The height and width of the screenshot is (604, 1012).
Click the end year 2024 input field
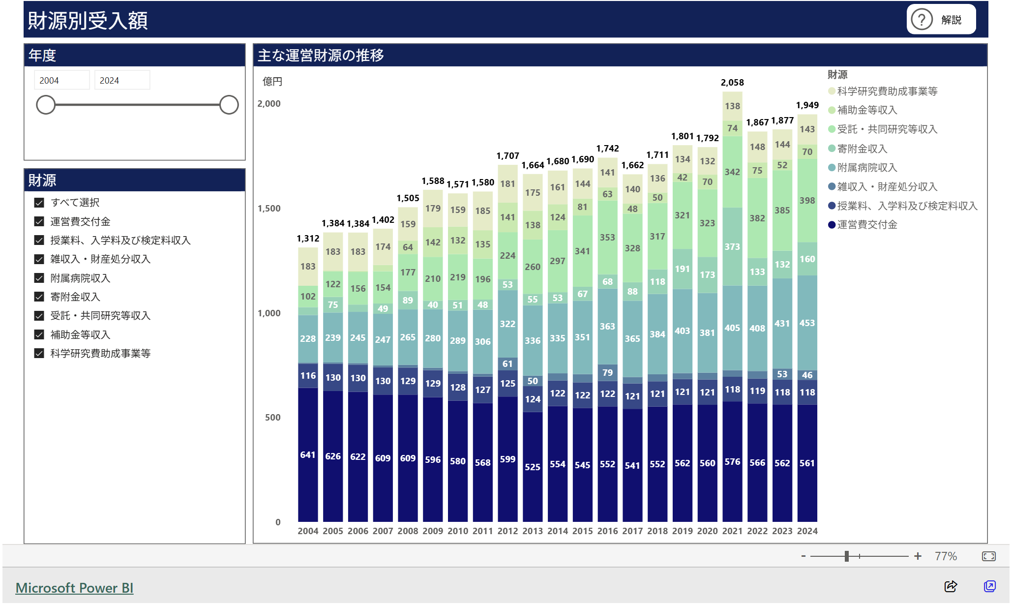click(x=121, y=80)
